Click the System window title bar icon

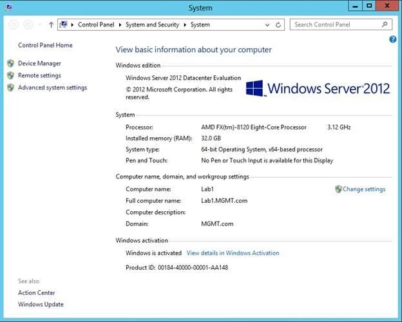(x=8, y=7)
